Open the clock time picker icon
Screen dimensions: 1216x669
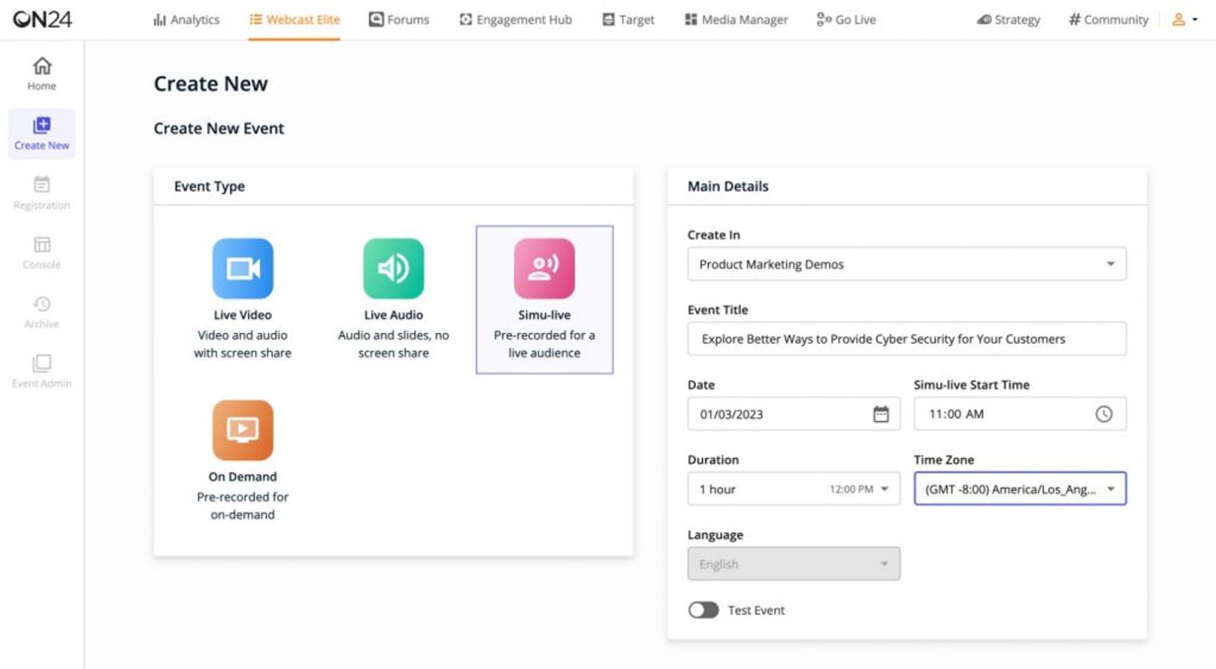[1103, 414]
